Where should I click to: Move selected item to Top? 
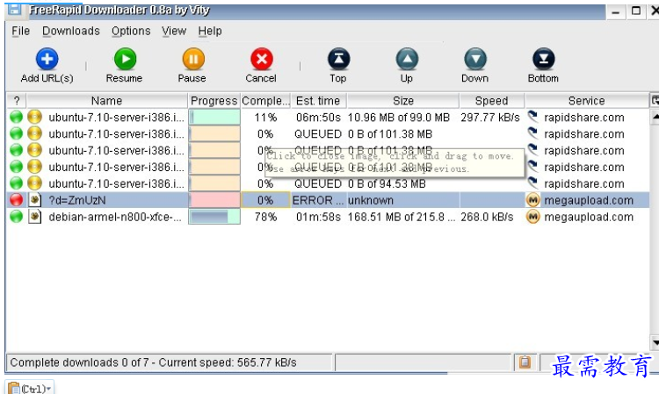coord(339,59)
